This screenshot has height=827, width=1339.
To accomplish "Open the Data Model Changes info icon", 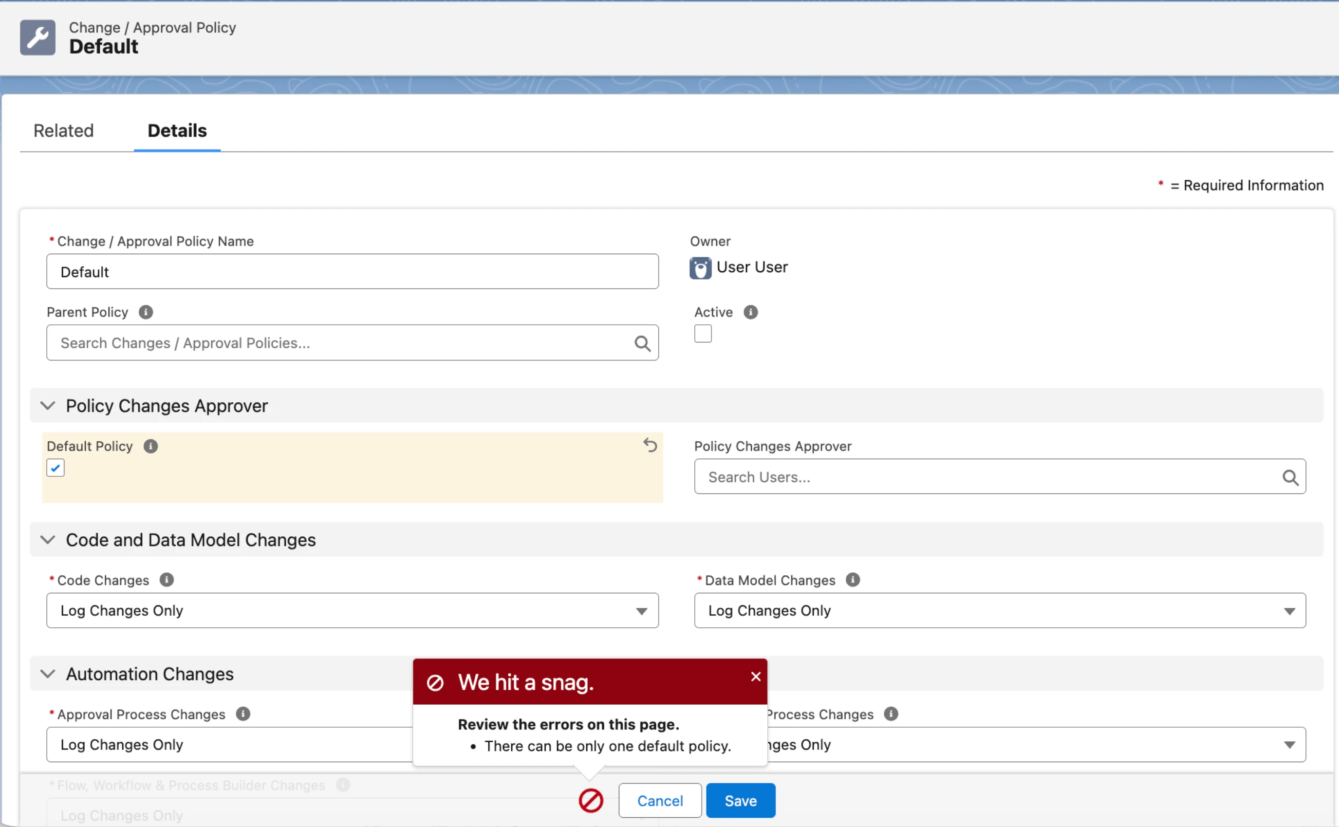I will click(853, 580).
